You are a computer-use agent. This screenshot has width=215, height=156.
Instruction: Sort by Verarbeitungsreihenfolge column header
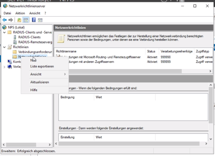tap(177, 51)
